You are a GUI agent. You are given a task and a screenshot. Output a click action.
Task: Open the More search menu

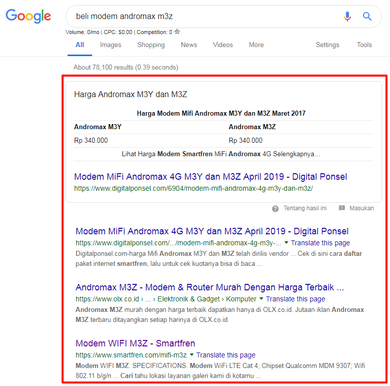[256, 45]
